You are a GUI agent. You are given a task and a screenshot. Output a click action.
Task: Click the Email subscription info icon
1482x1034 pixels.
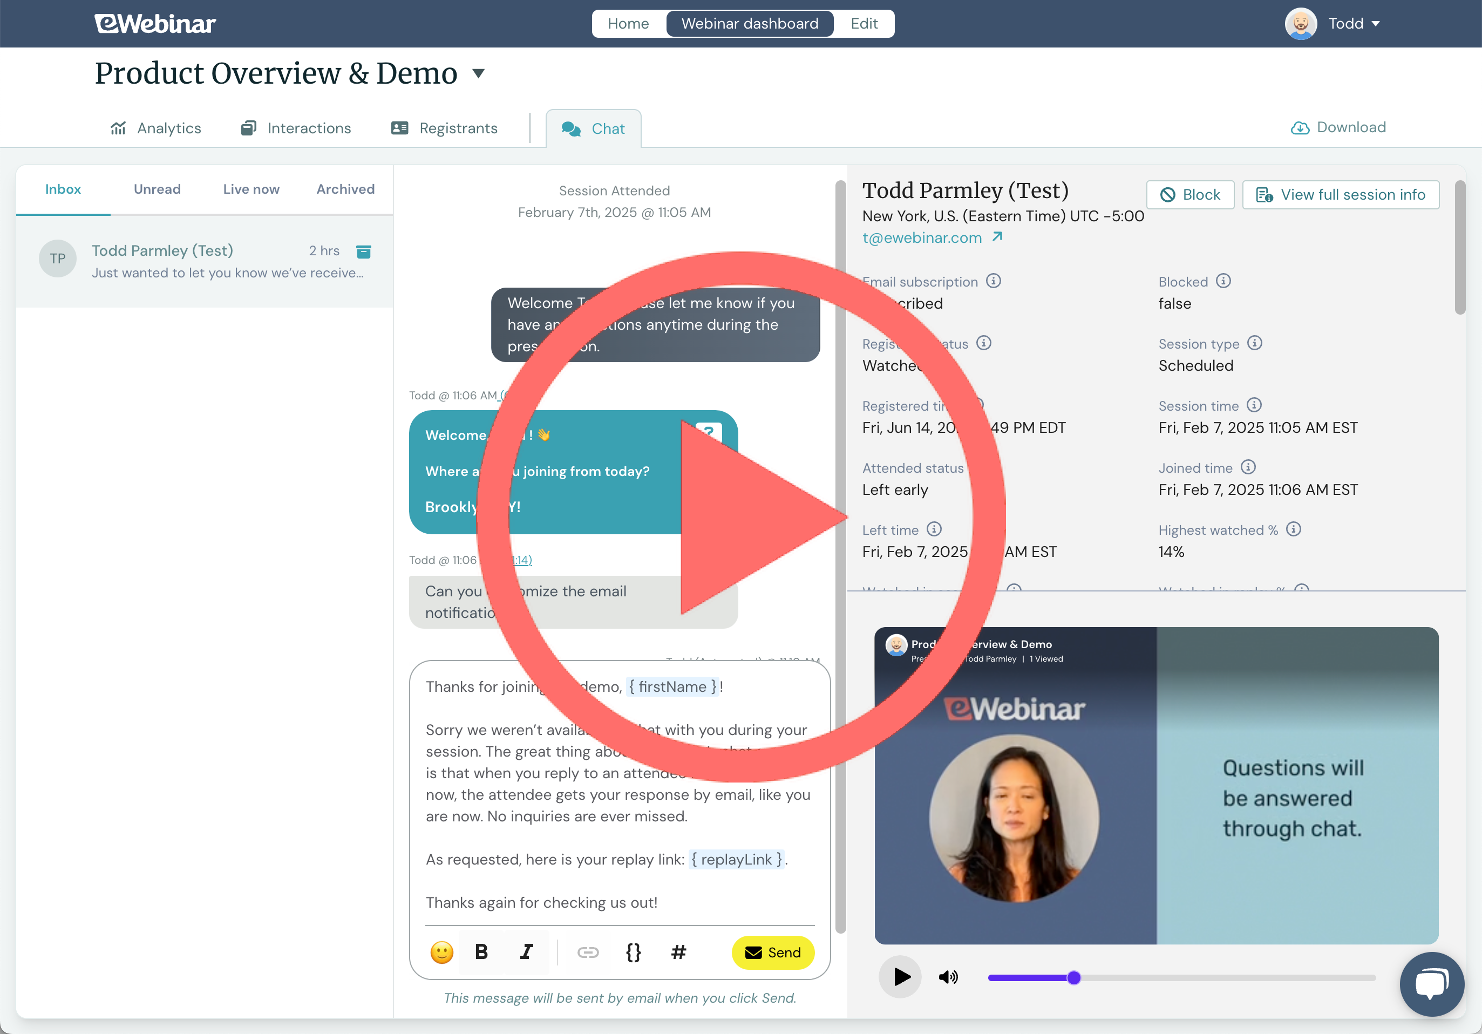pyautogui.click(x=994, y=281)
